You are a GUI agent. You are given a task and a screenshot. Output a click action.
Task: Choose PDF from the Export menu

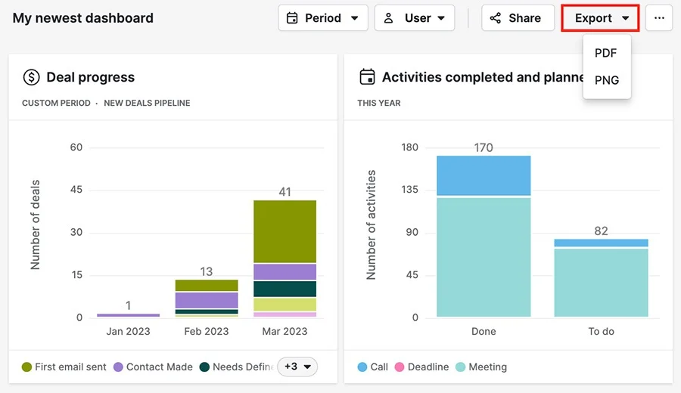(x=606, y=53)
